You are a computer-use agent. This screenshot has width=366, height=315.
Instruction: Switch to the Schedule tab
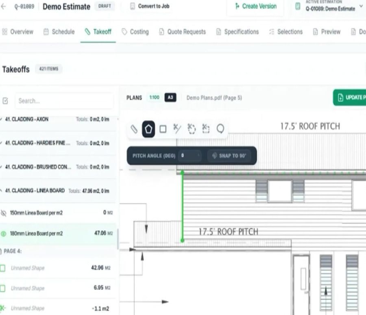[x=59, y=32]
